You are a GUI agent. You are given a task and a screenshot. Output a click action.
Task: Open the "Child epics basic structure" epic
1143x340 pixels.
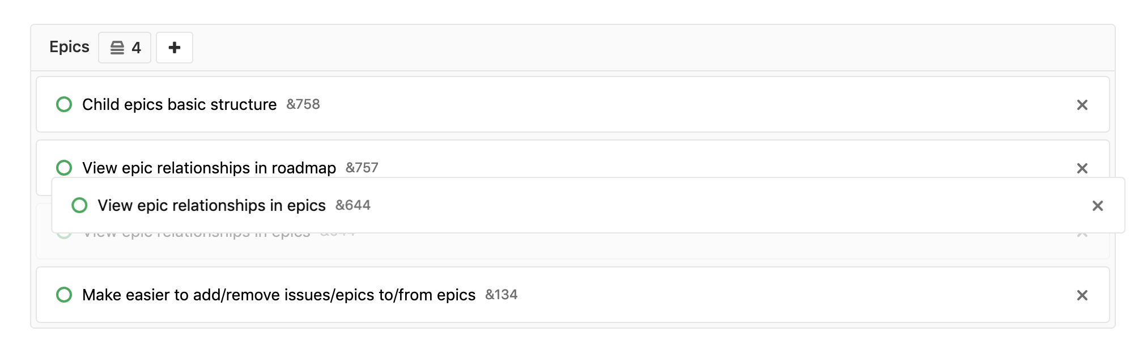click(x=179, y=104)
